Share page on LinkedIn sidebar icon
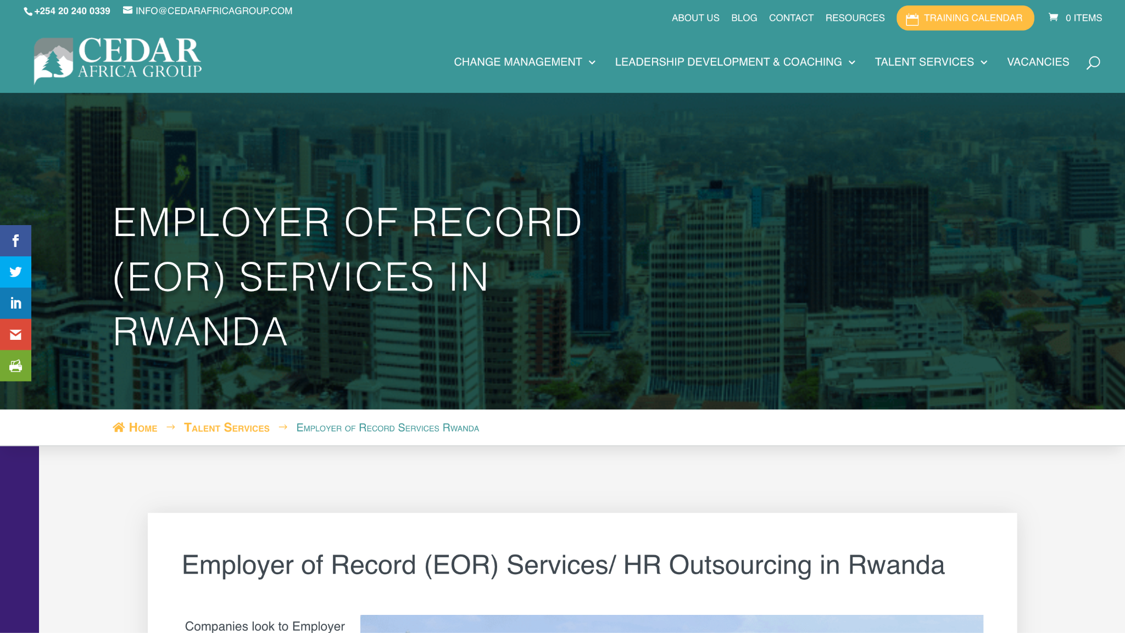This screenshot has width=1125, height=633. tap(15, 303)
